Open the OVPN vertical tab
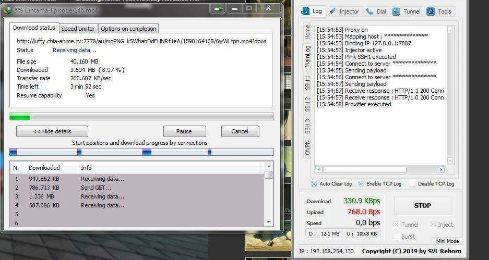The height and width of the screenshot is (260, 489). 307,147
